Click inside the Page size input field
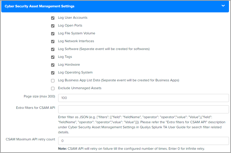Viewport: 231px width, 153px height. tap(143, 98)
